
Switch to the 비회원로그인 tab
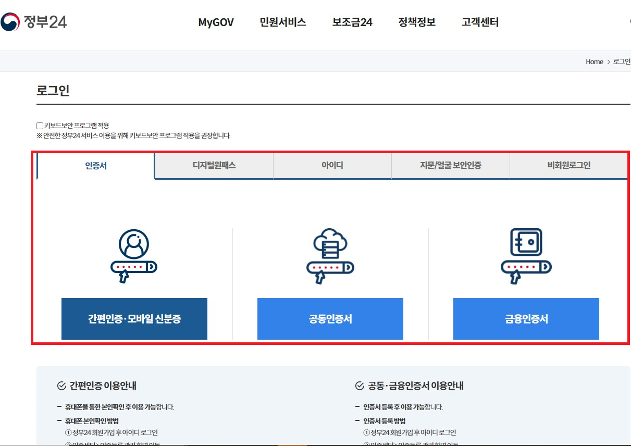tap(569, 166)
